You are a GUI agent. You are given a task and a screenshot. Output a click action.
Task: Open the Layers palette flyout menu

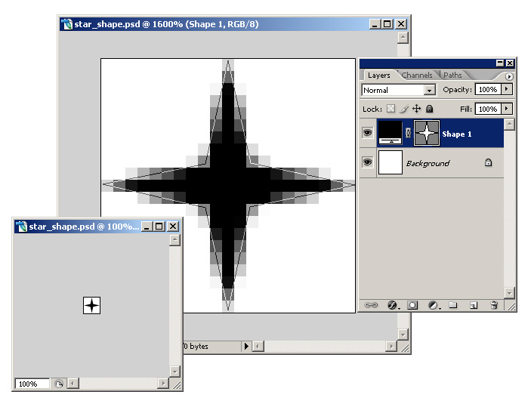point(509,76)
